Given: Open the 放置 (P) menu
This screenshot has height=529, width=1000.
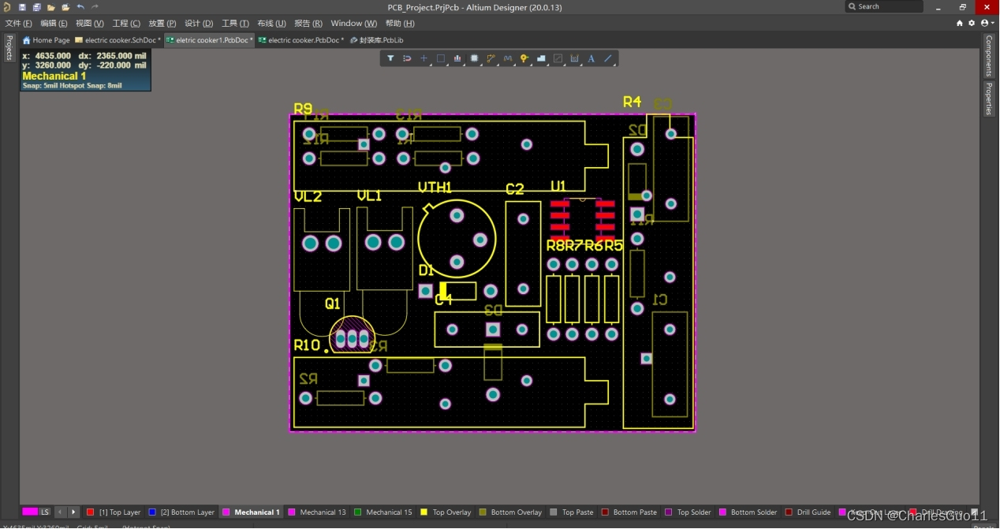Looking at the screenshot, I should (x=162, y=24).
